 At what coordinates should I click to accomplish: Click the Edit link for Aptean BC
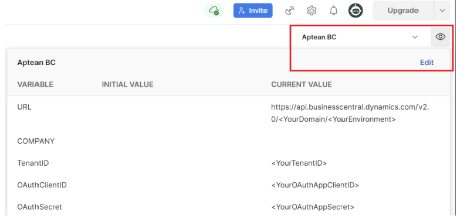click(426, 63)
